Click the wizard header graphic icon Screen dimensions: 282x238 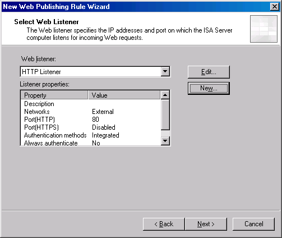point(263,29)
